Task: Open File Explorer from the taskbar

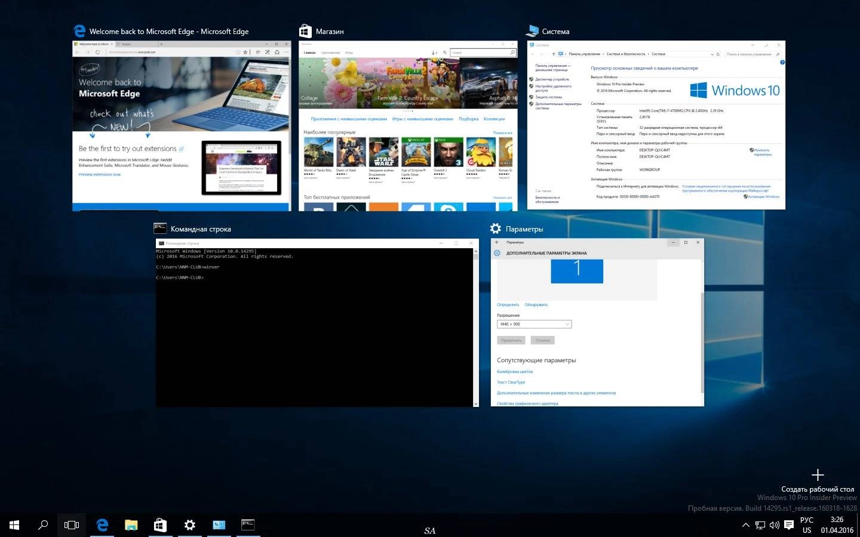Action: click(x=131, y=525)
